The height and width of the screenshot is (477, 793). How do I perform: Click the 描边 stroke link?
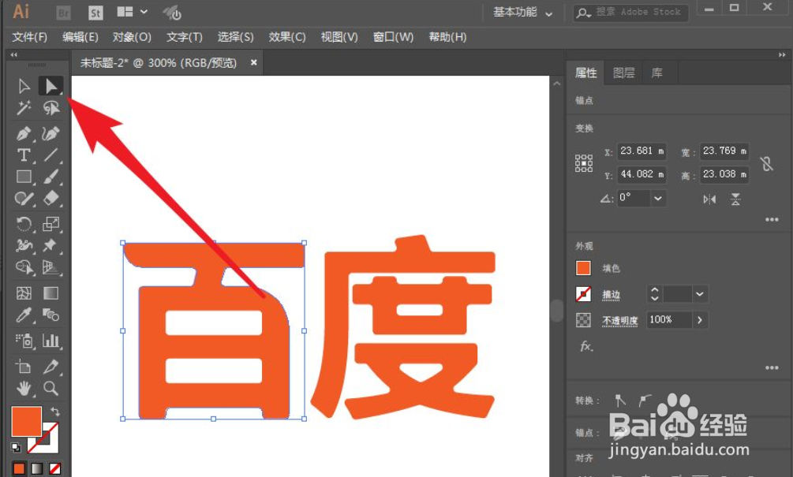[611, 295]
